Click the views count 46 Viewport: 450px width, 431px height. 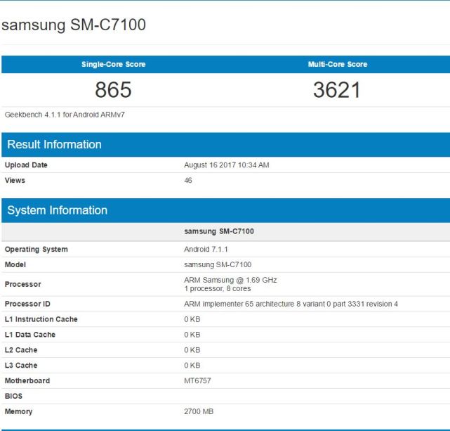pyautogui.click(x=188, y=180)
